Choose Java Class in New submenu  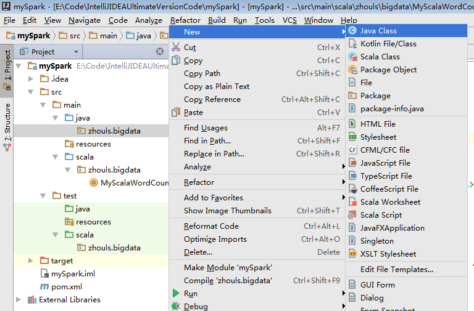(406, 31)
